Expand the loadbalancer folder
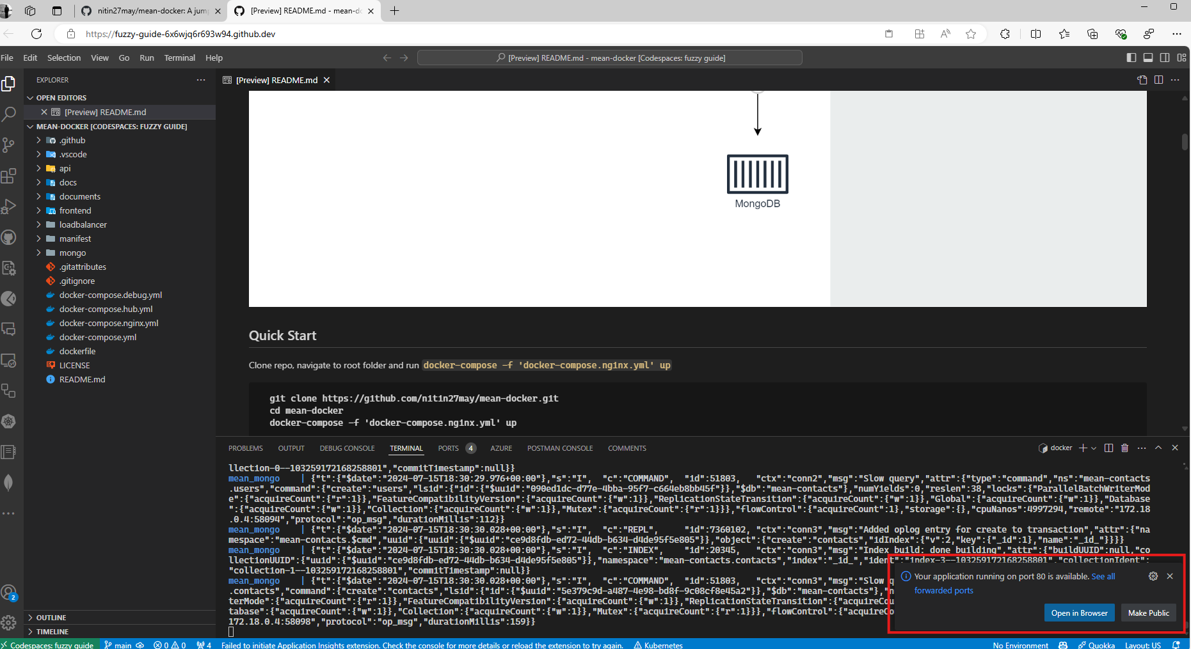The width and height of the screenshot is (1191, 649). [120, 224]
